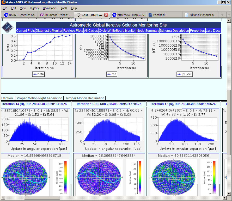
Task: Open the History menu
Action: (34, 8)
